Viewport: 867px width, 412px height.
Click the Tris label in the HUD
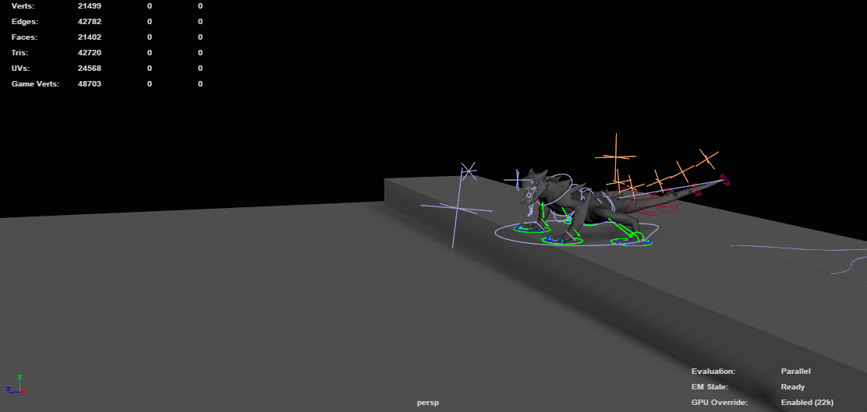20,52
